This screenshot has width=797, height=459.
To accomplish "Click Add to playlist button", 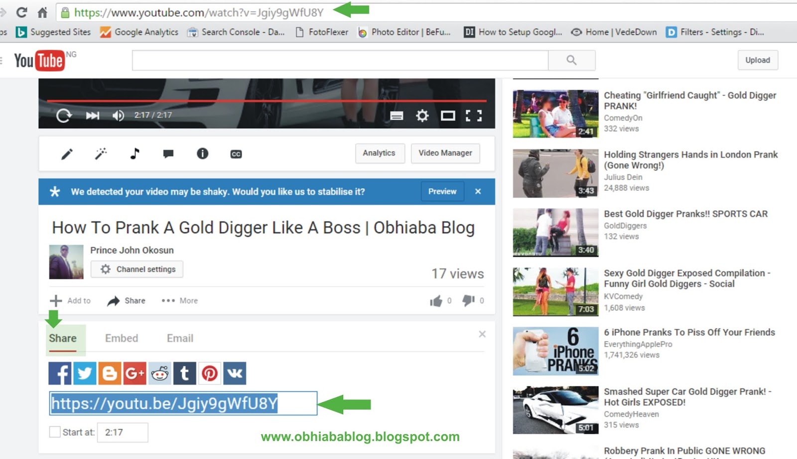I will coord(70,301).
